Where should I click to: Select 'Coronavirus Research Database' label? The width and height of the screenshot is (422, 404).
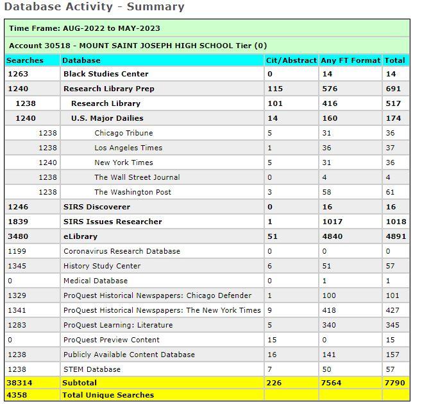[x=122, y=251]
